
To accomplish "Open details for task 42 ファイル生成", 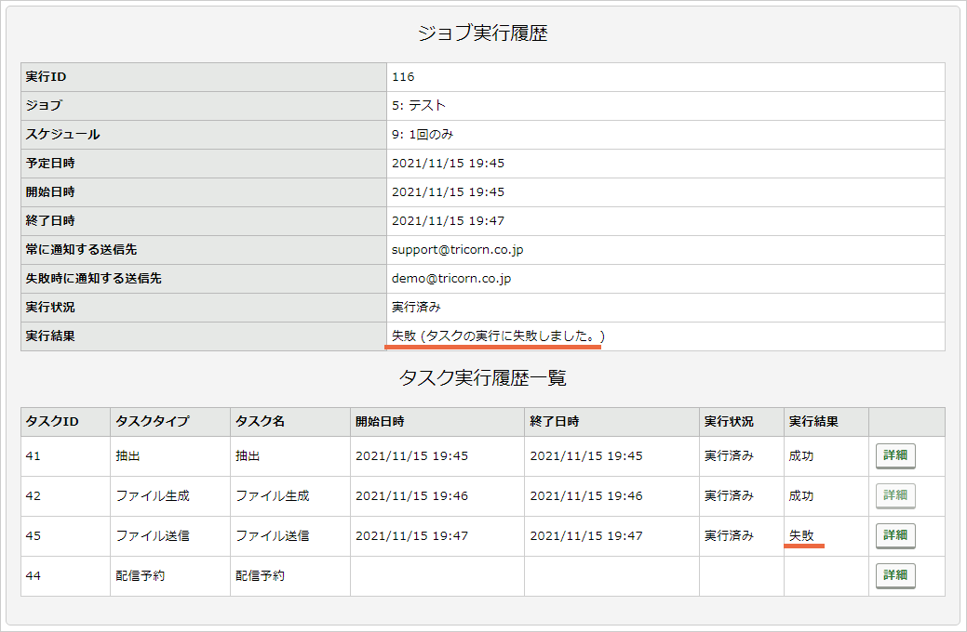I will coord(894,496).
